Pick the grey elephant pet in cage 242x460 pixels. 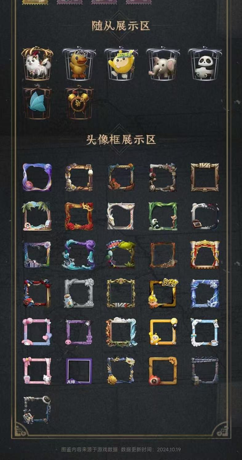pos(163,63)
